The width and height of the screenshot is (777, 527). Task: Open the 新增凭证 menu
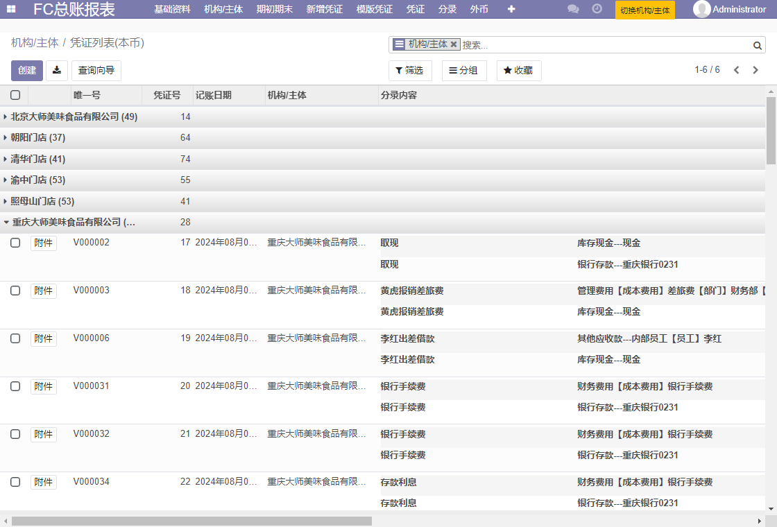(325, 9)
